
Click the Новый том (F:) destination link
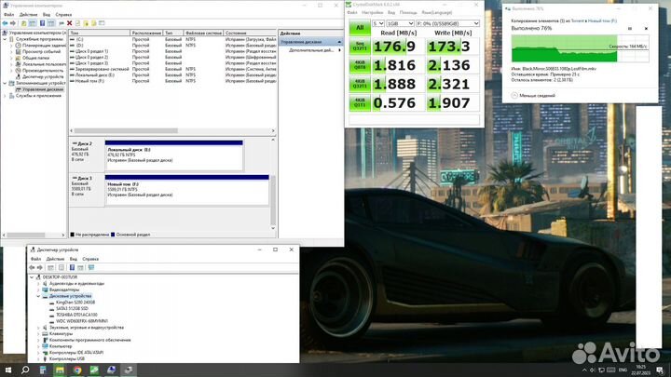pos(602,20)
